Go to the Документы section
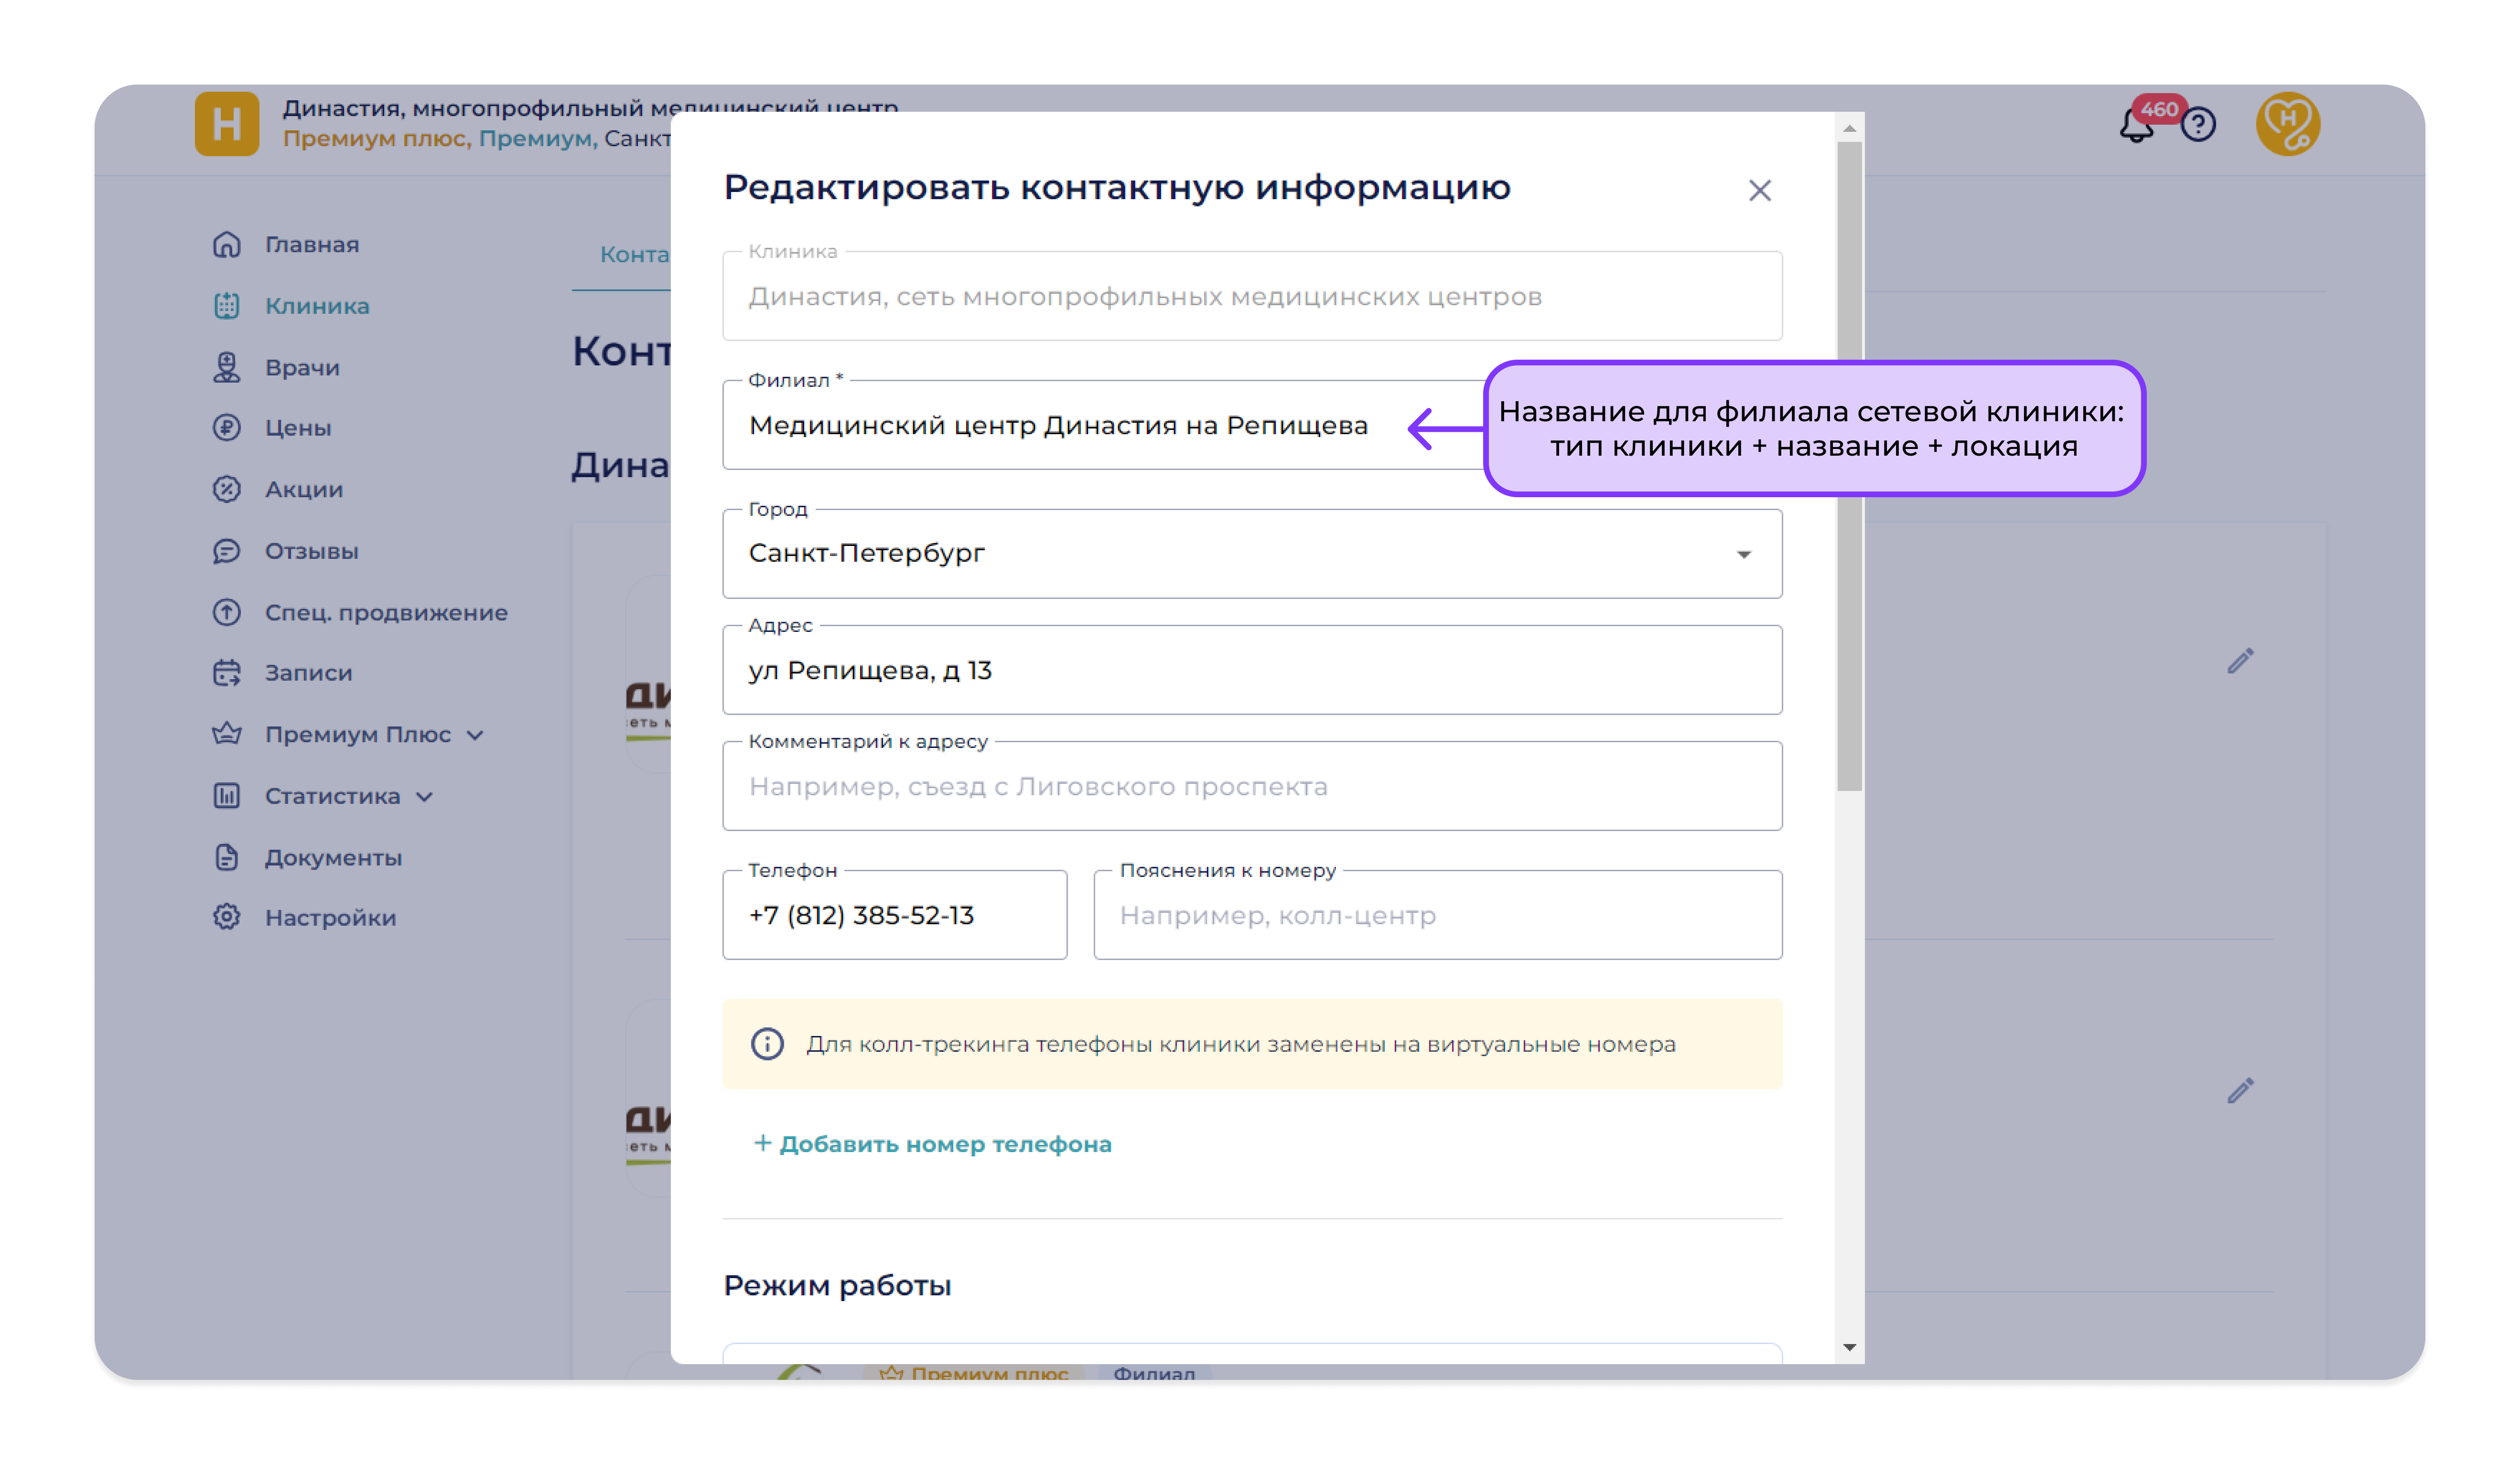The width and height of the screenshot is (2520, 1463). coord(332,857)
